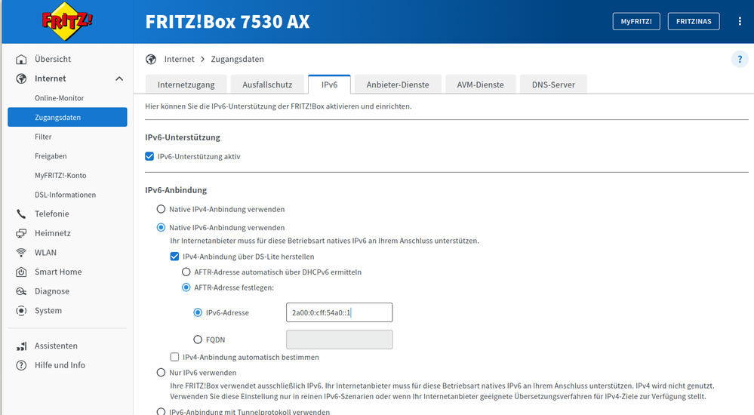Switch to the DNS-Server tab
The width and height of the screenshot is (754, 415).
click(x=553, y=85)
